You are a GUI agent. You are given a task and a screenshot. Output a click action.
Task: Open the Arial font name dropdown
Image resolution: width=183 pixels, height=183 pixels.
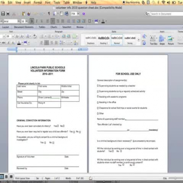click(19, 21)
